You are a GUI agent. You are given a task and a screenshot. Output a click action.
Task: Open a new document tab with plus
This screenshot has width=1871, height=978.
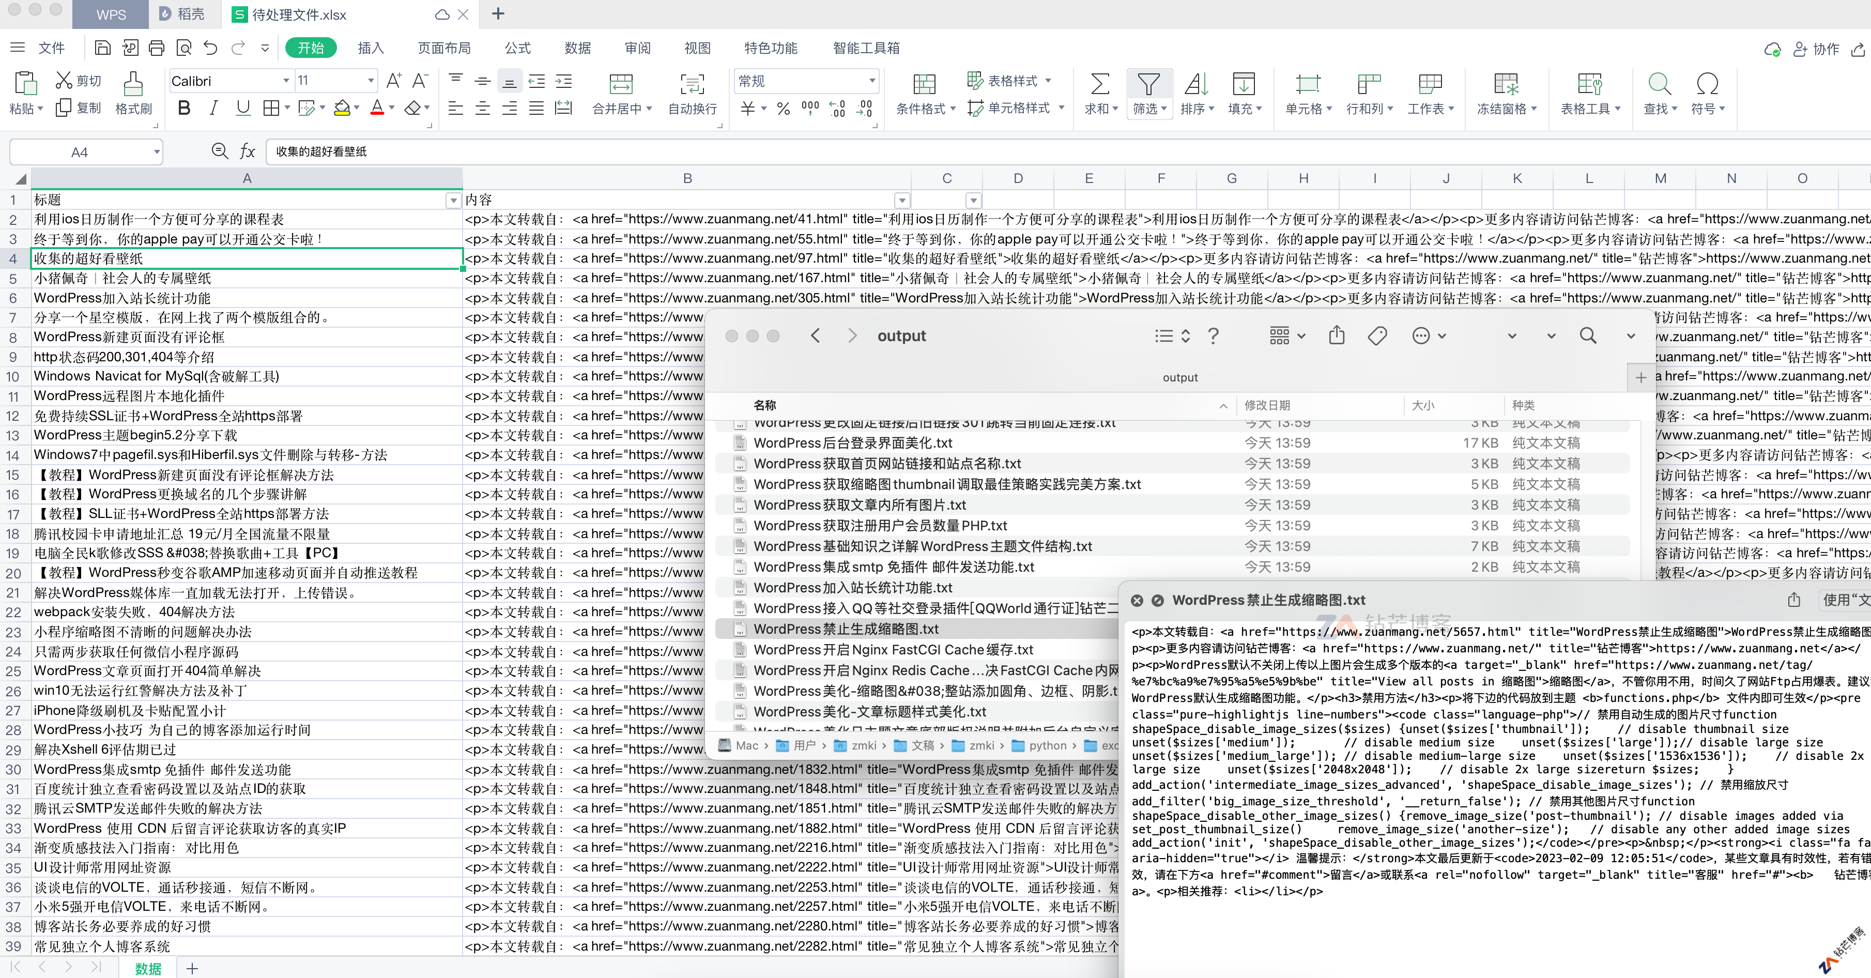coord(498,13)
